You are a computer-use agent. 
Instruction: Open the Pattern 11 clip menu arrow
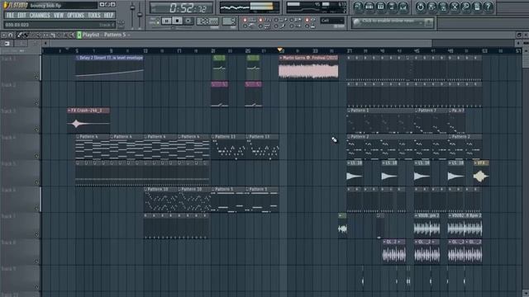pos(213,137)
